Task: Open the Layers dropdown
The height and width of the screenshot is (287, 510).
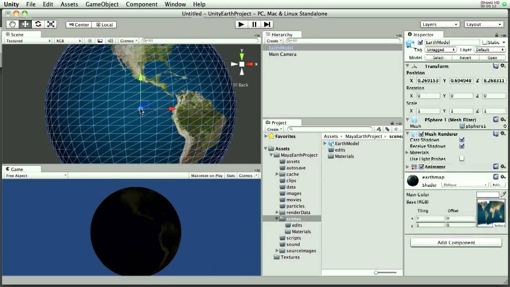Action: 440,24
